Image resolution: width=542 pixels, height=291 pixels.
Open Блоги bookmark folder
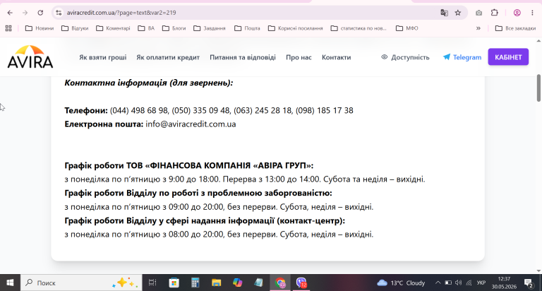(174, 28)
